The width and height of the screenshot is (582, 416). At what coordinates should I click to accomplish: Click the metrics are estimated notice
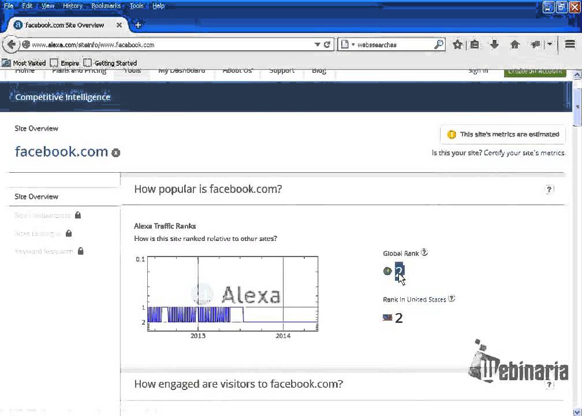point(502,135)
